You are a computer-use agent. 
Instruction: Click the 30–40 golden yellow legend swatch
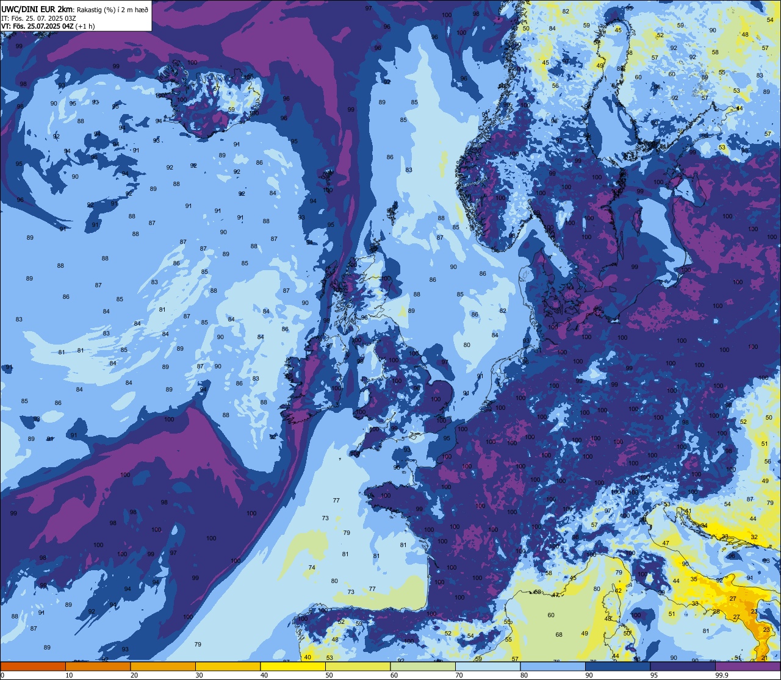(228, 666)
